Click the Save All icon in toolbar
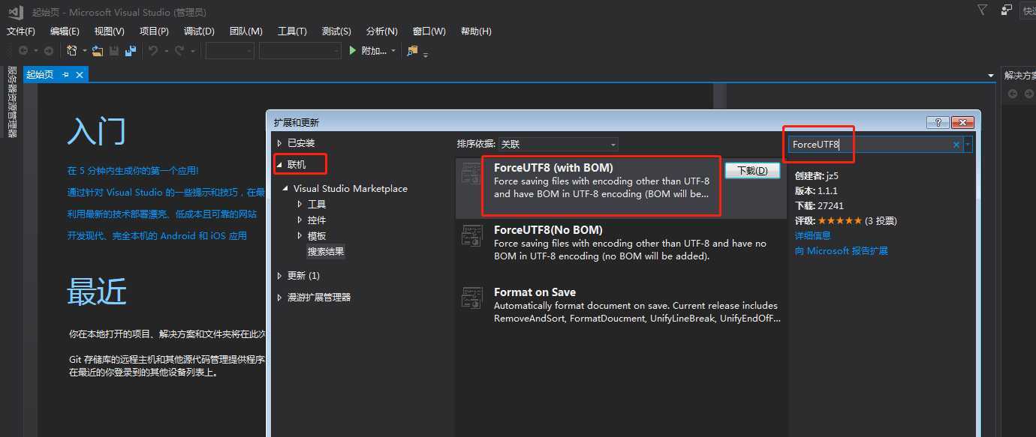This screenshot has height=437, width=1036. [x=131, y=51]
